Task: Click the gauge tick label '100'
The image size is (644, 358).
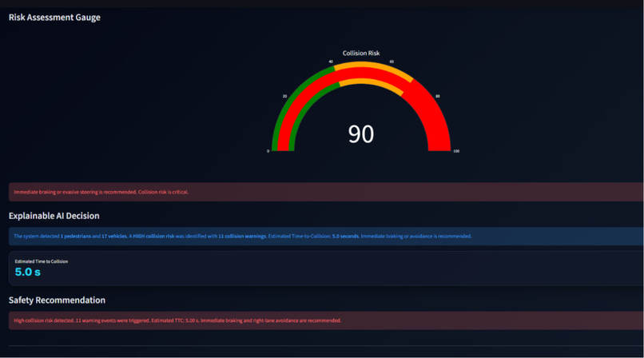Action: pyautogui.click(x=456, y=151)
